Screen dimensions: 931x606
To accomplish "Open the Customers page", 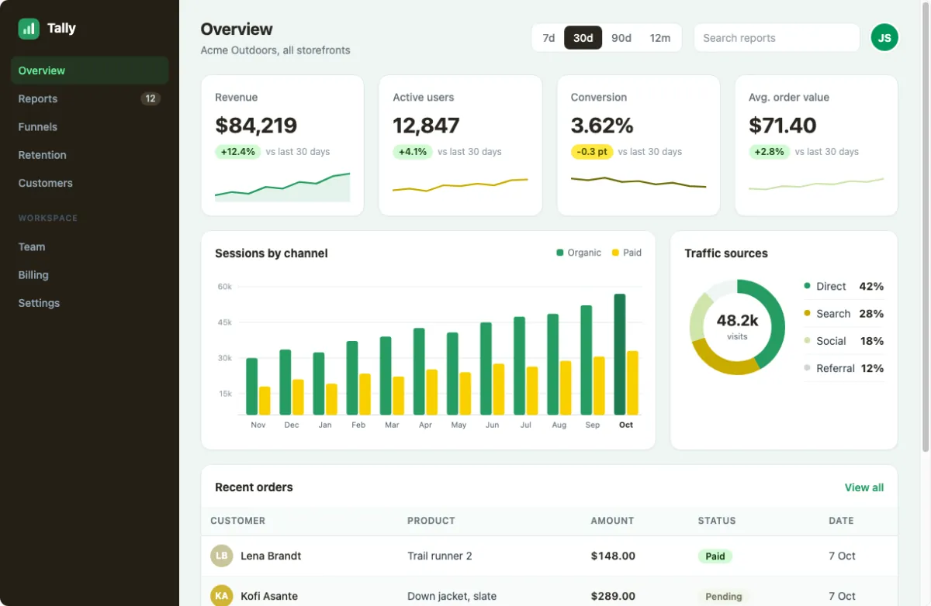I will coord(90,183).
